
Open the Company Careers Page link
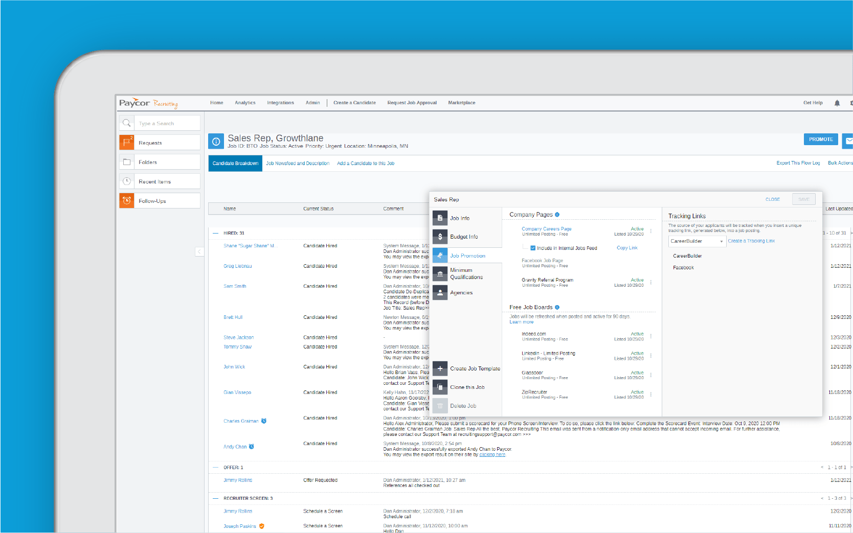click(x=546, y=229)
